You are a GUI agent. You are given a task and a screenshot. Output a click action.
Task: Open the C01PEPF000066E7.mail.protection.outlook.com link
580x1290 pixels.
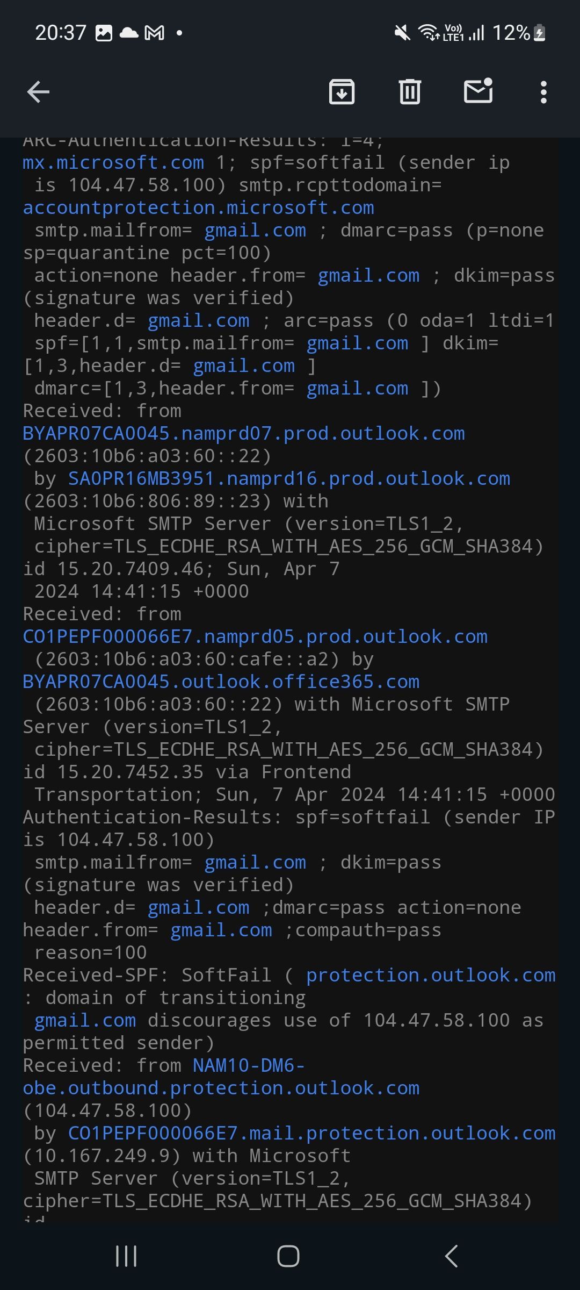(311, 1133)
